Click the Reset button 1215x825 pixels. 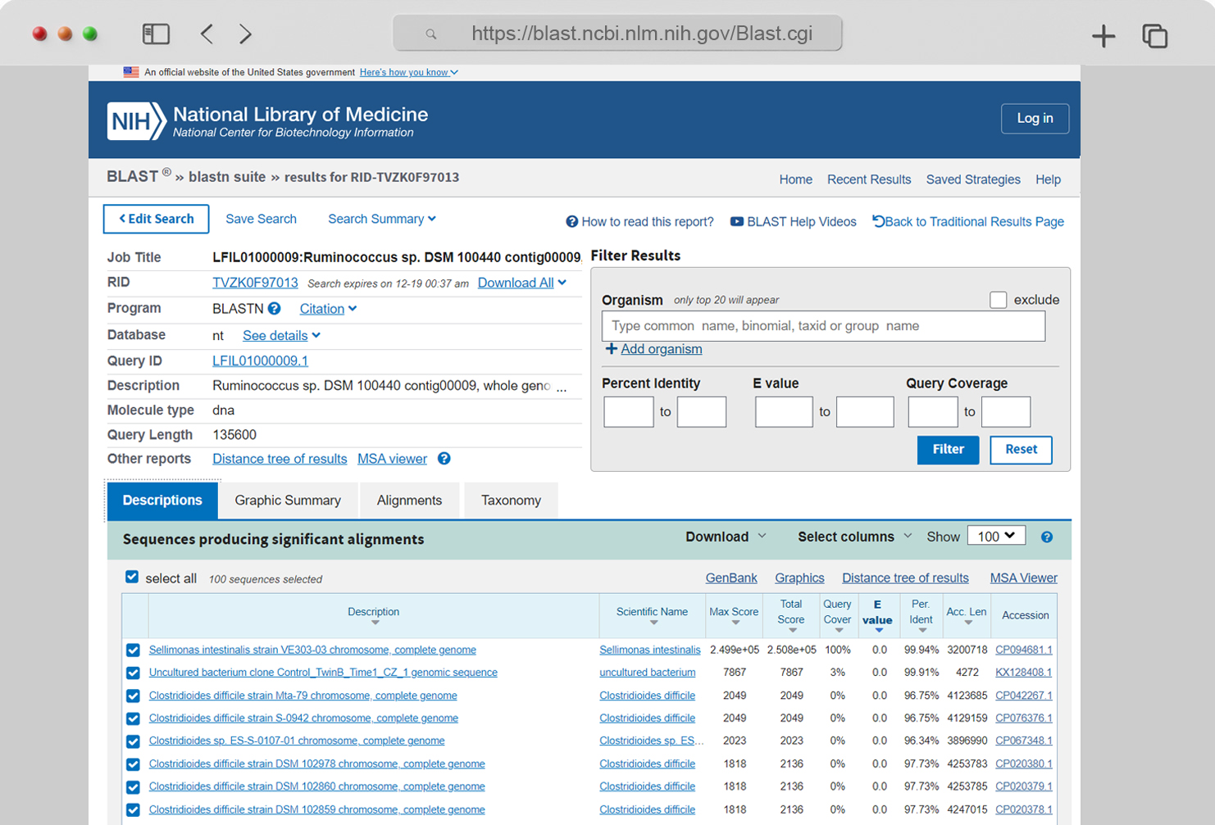(x=1021, y=449)
